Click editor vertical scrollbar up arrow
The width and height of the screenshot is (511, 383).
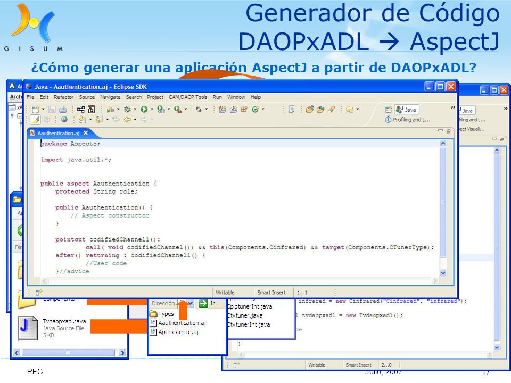tap(443, 143)
